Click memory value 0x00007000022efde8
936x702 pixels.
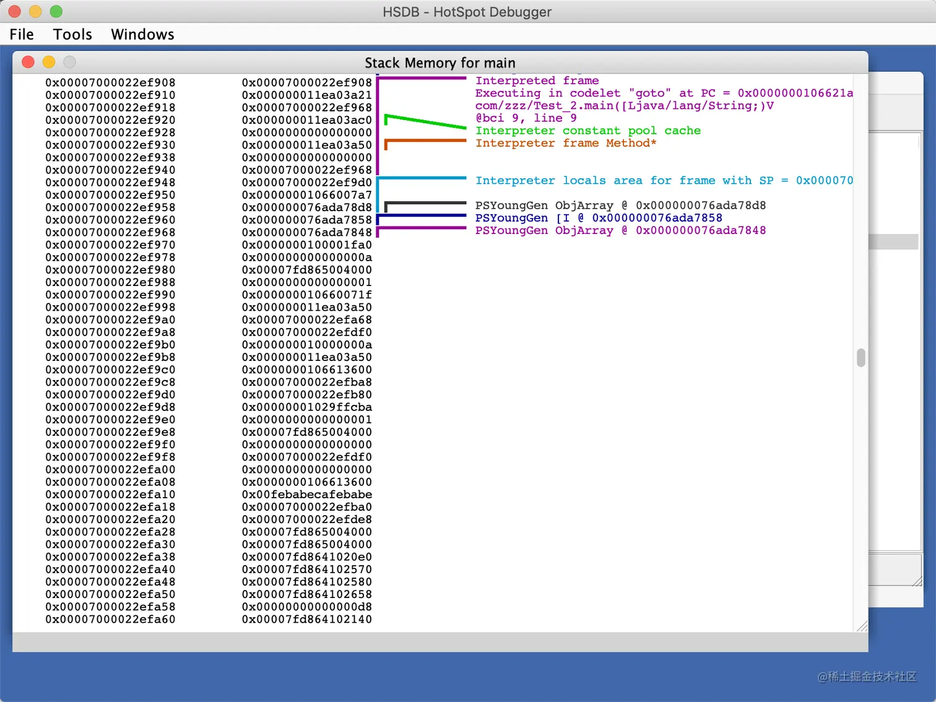tap(307, 519)
